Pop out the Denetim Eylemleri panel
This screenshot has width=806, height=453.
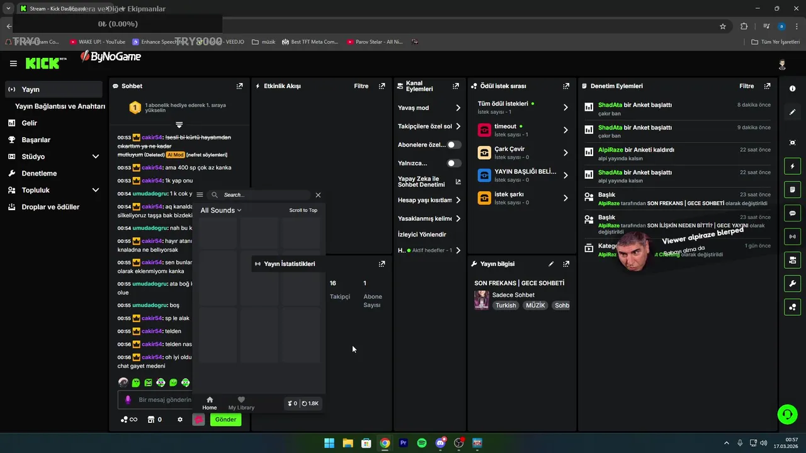coord(767,86)
